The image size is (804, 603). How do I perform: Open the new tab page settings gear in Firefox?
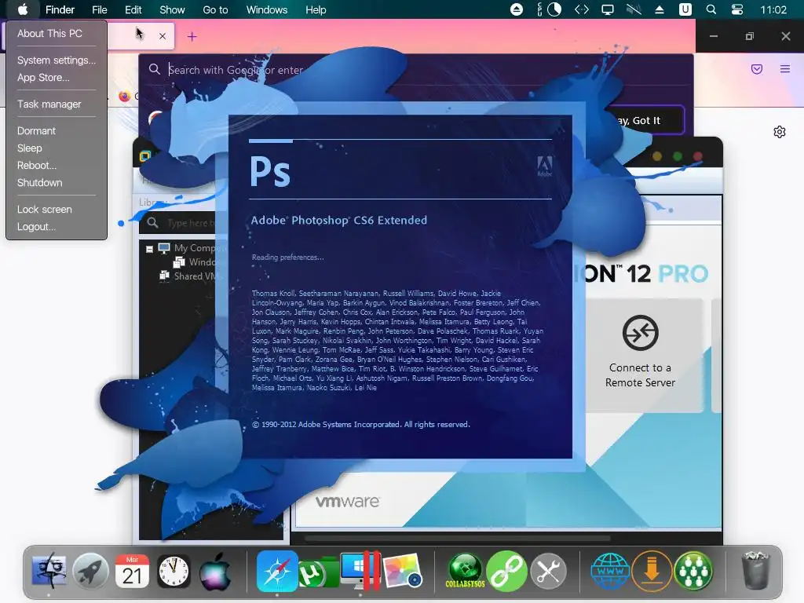[x=780, y=132]
